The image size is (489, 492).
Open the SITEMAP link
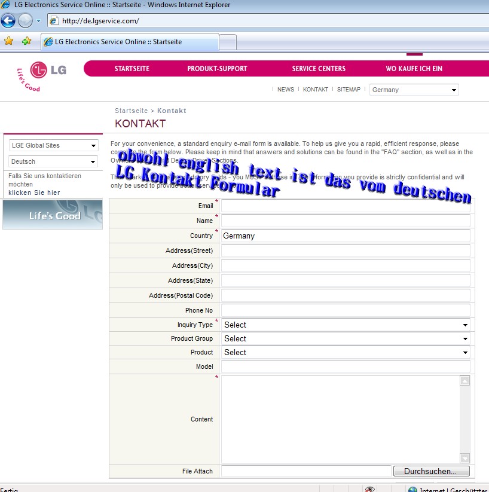(349, 90)
